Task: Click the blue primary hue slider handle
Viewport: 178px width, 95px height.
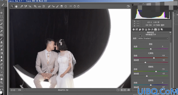Action: tap(151, 85)
